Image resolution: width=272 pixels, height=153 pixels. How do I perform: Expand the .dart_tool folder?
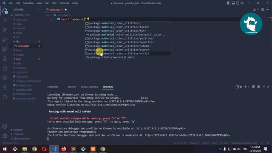22,20
